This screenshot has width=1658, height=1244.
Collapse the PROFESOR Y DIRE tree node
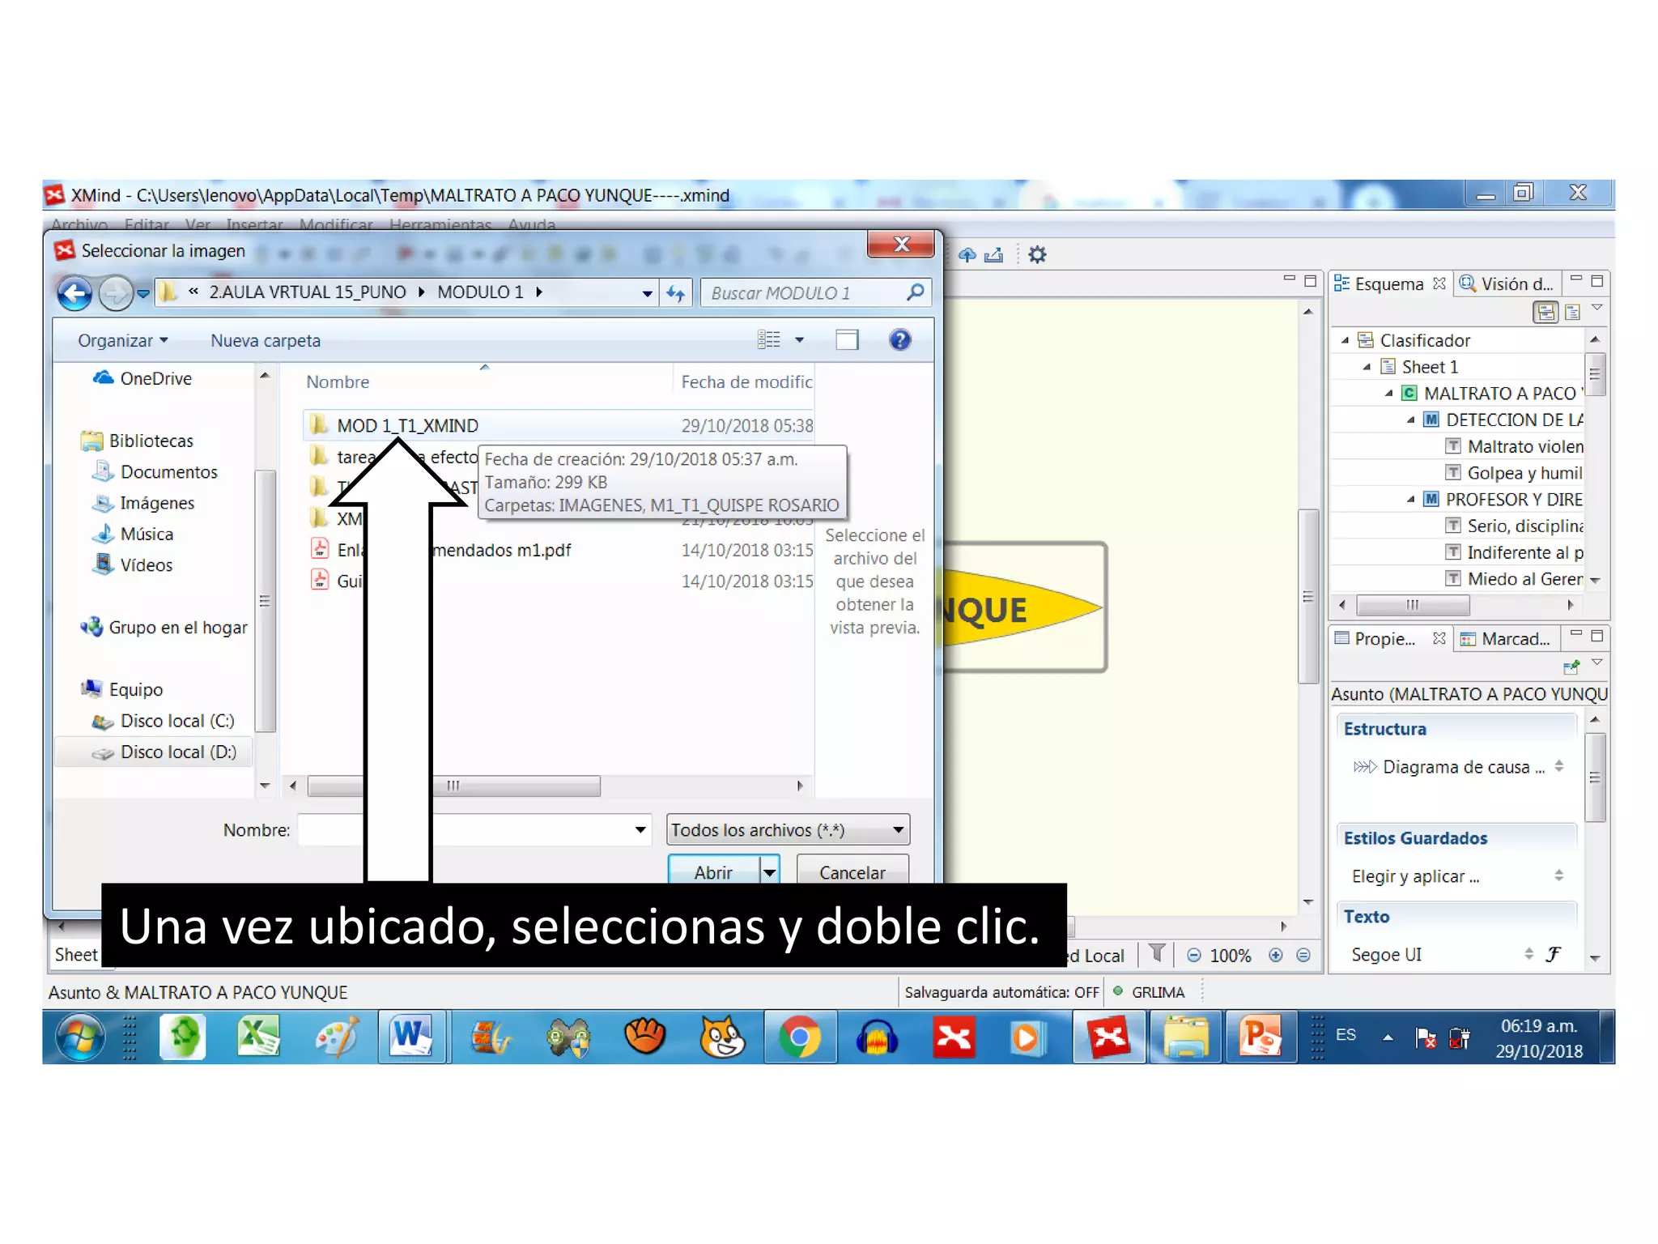[x=1410, y=500]
